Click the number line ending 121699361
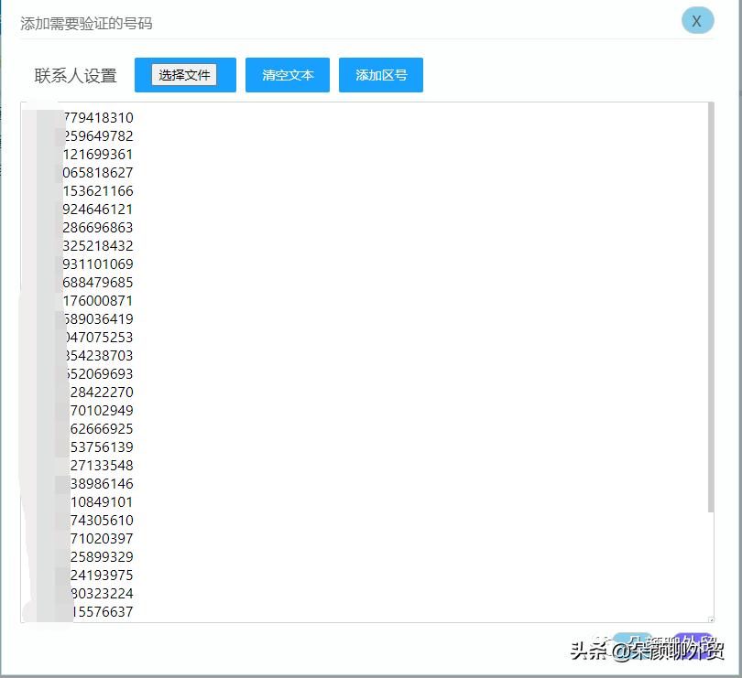Image resolution: width=742 pixels, height=678 pixels. [101, 154]
